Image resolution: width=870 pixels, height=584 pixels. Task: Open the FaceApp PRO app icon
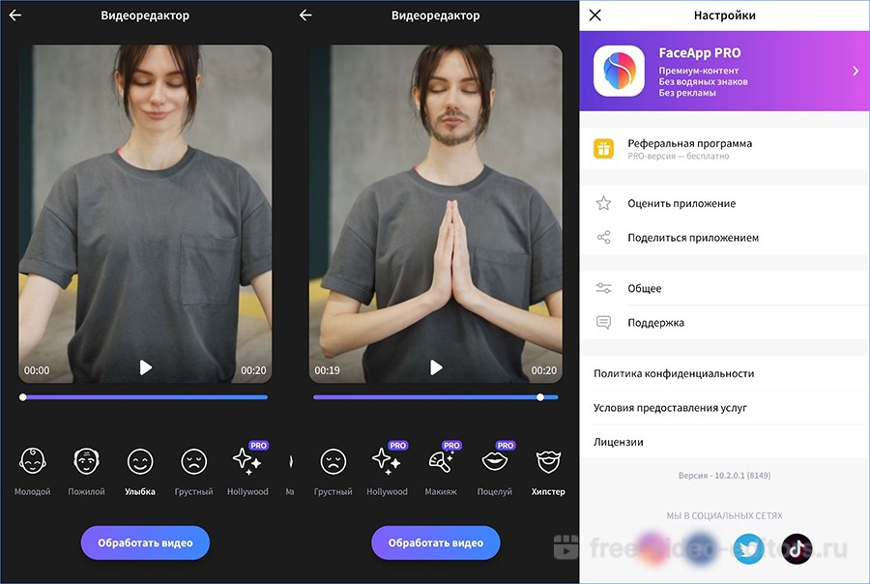pos(619,71)
